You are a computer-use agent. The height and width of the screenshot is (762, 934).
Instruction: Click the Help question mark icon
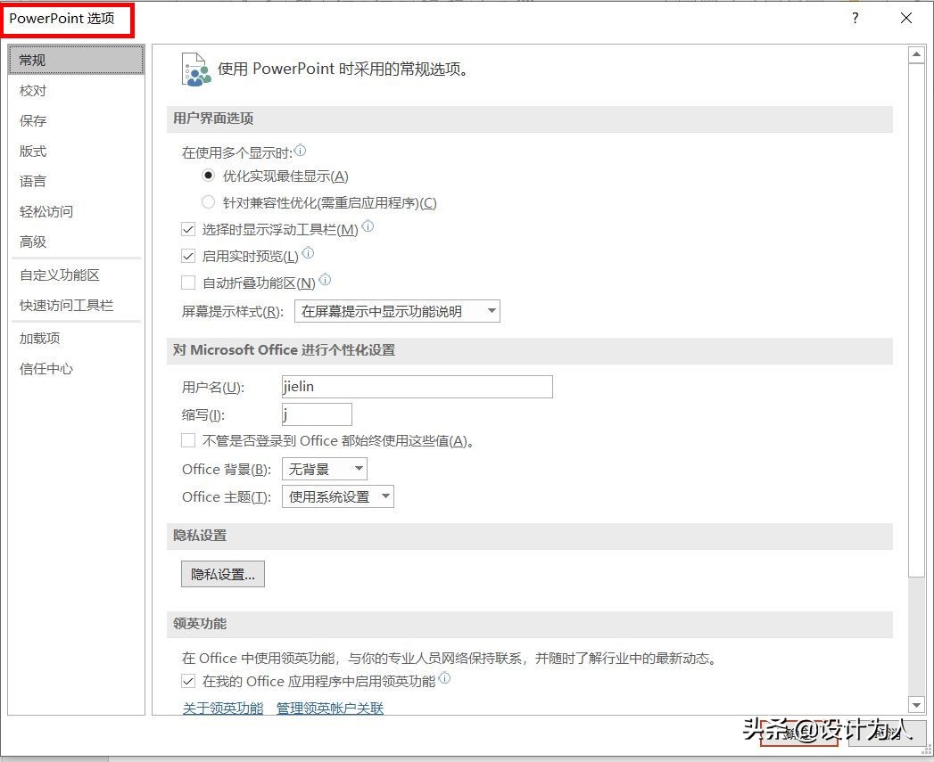pos(855,18)
